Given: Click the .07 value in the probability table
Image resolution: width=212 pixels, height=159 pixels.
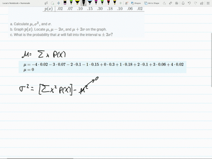Looking at the screenshot, I should pyautogui.click(x=70, y=9).
